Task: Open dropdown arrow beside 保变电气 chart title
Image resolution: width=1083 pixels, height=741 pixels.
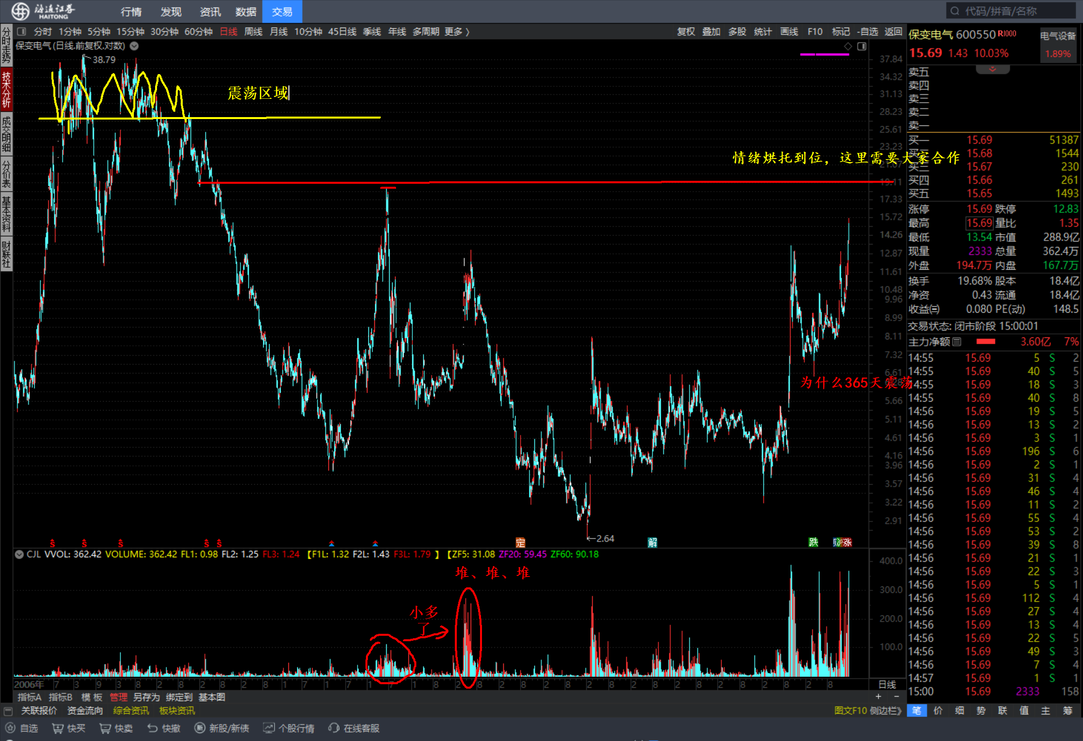Action: coord(134,46)
